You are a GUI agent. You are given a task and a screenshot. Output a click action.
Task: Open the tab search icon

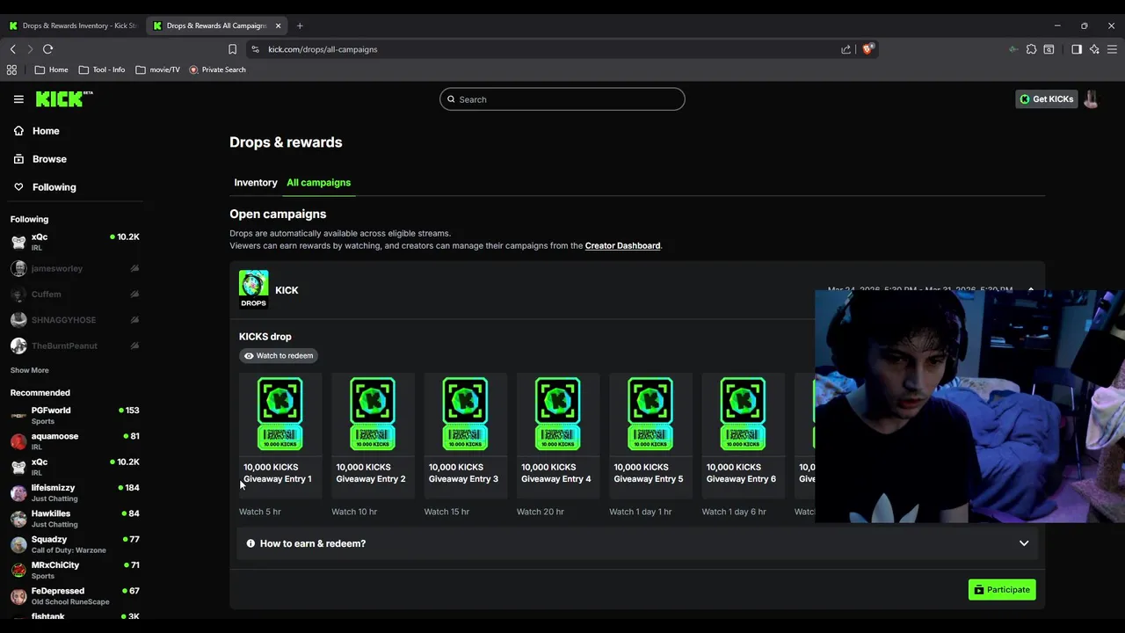(x=1049, y=49)
